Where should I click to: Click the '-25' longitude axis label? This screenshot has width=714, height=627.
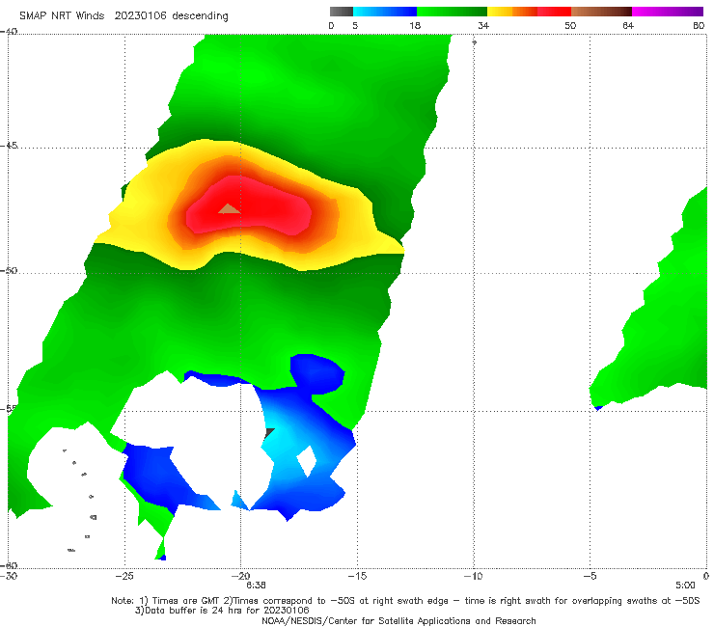(124, 576)
